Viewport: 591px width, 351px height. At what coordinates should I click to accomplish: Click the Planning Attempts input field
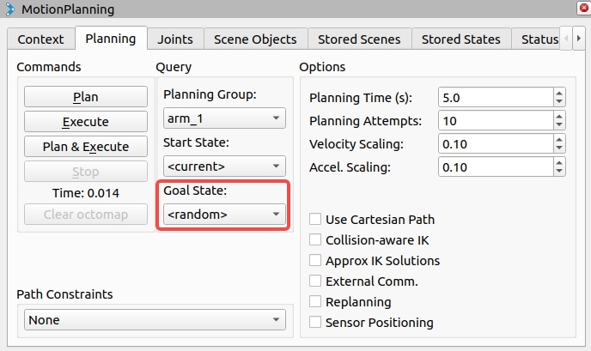496,121
